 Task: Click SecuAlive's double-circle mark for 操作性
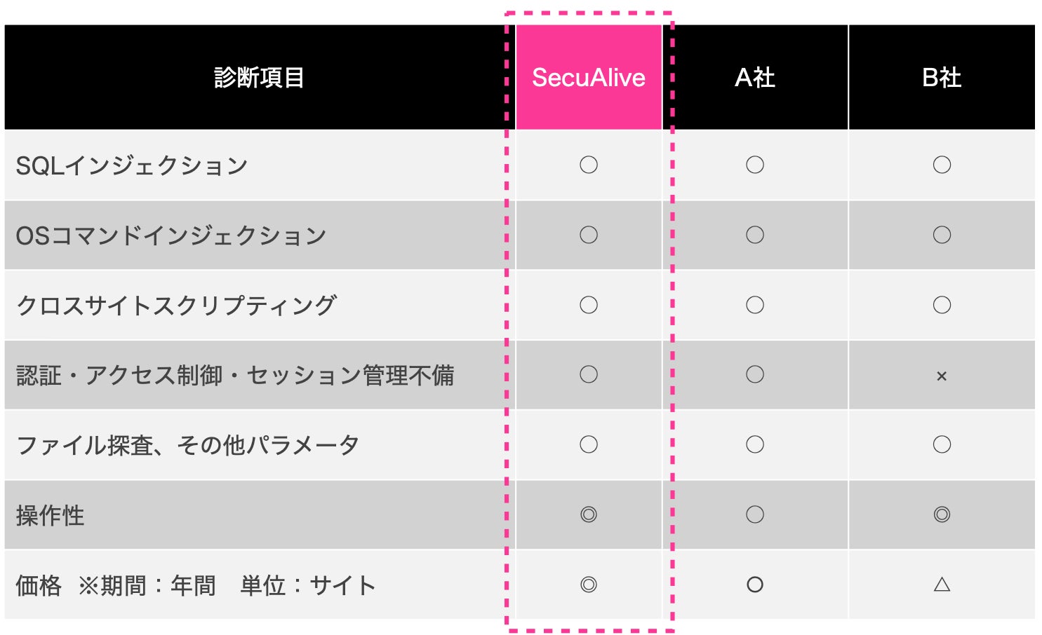pyautogui.click(x=588, y=514)
